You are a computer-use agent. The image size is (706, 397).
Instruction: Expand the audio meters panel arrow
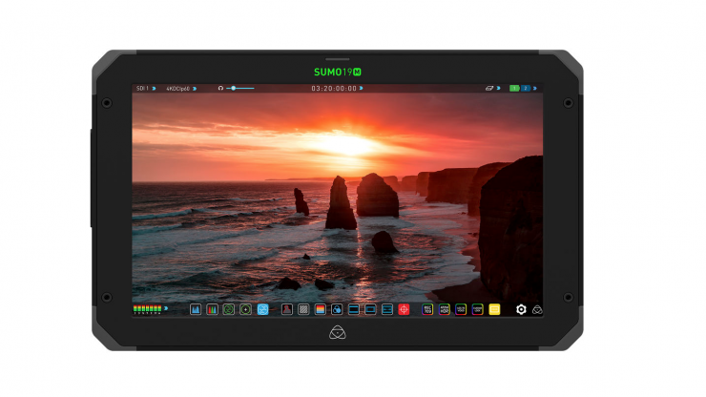click(166, 309)
